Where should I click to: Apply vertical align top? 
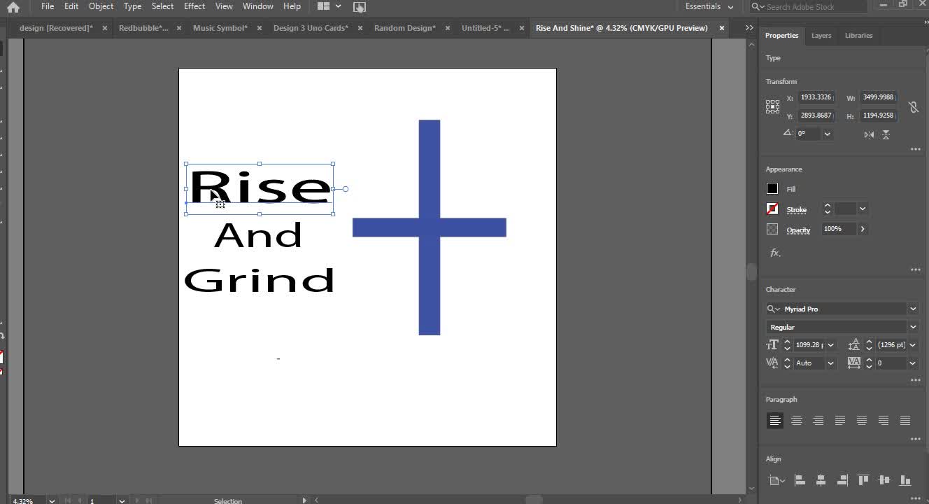tap(863, 480)
